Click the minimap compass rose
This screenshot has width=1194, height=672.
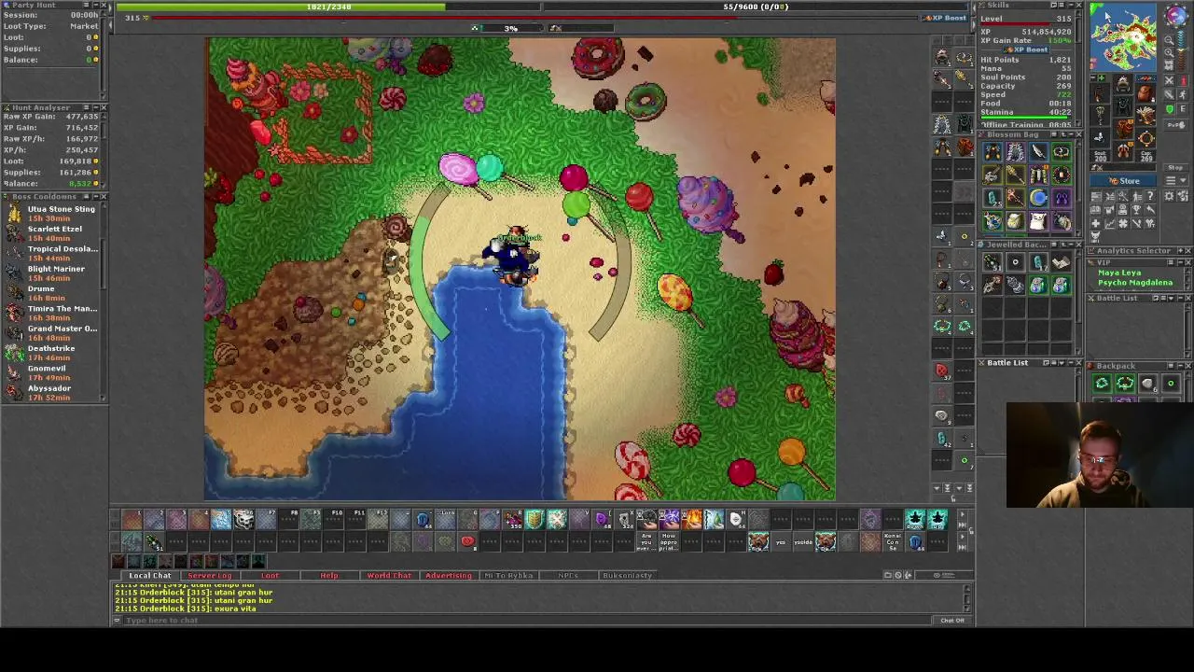tap(1177, 16)
